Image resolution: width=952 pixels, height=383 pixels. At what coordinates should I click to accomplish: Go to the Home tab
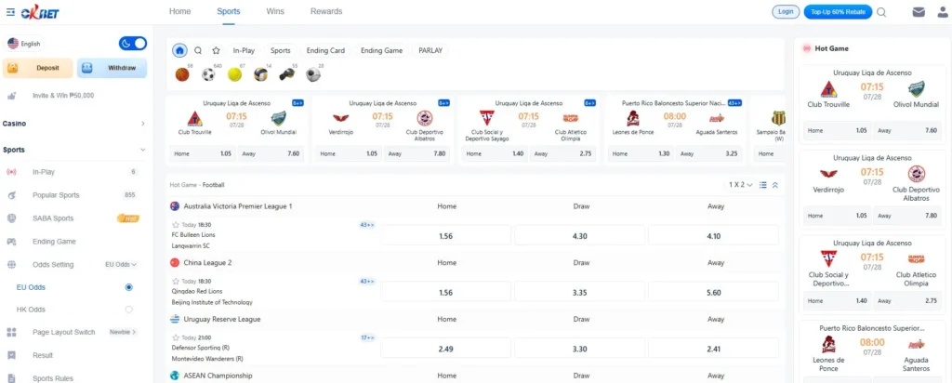(x=179, y=11)
